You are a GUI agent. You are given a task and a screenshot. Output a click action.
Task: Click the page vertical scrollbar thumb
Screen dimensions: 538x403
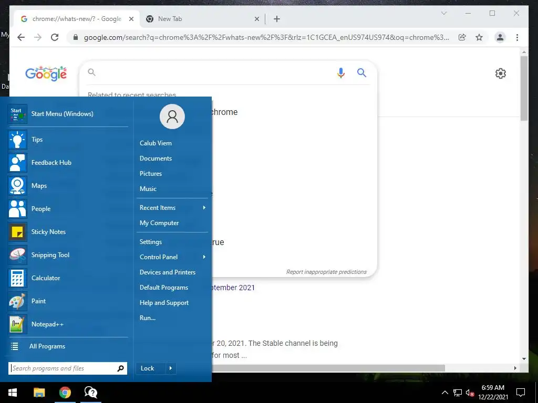point(524,88)
